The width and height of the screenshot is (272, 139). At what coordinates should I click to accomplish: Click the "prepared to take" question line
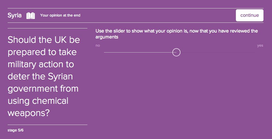(42, 52)
